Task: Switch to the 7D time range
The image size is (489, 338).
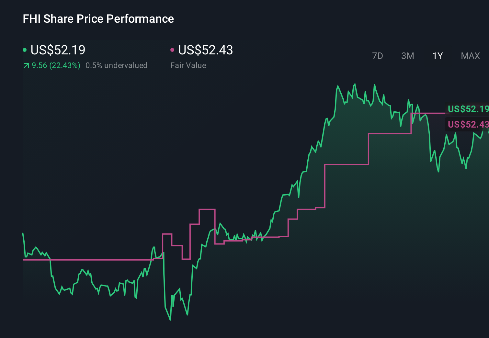Action: [x=378, y=56]
